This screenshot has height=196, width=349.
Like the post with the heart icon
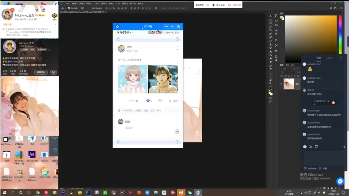148,101
